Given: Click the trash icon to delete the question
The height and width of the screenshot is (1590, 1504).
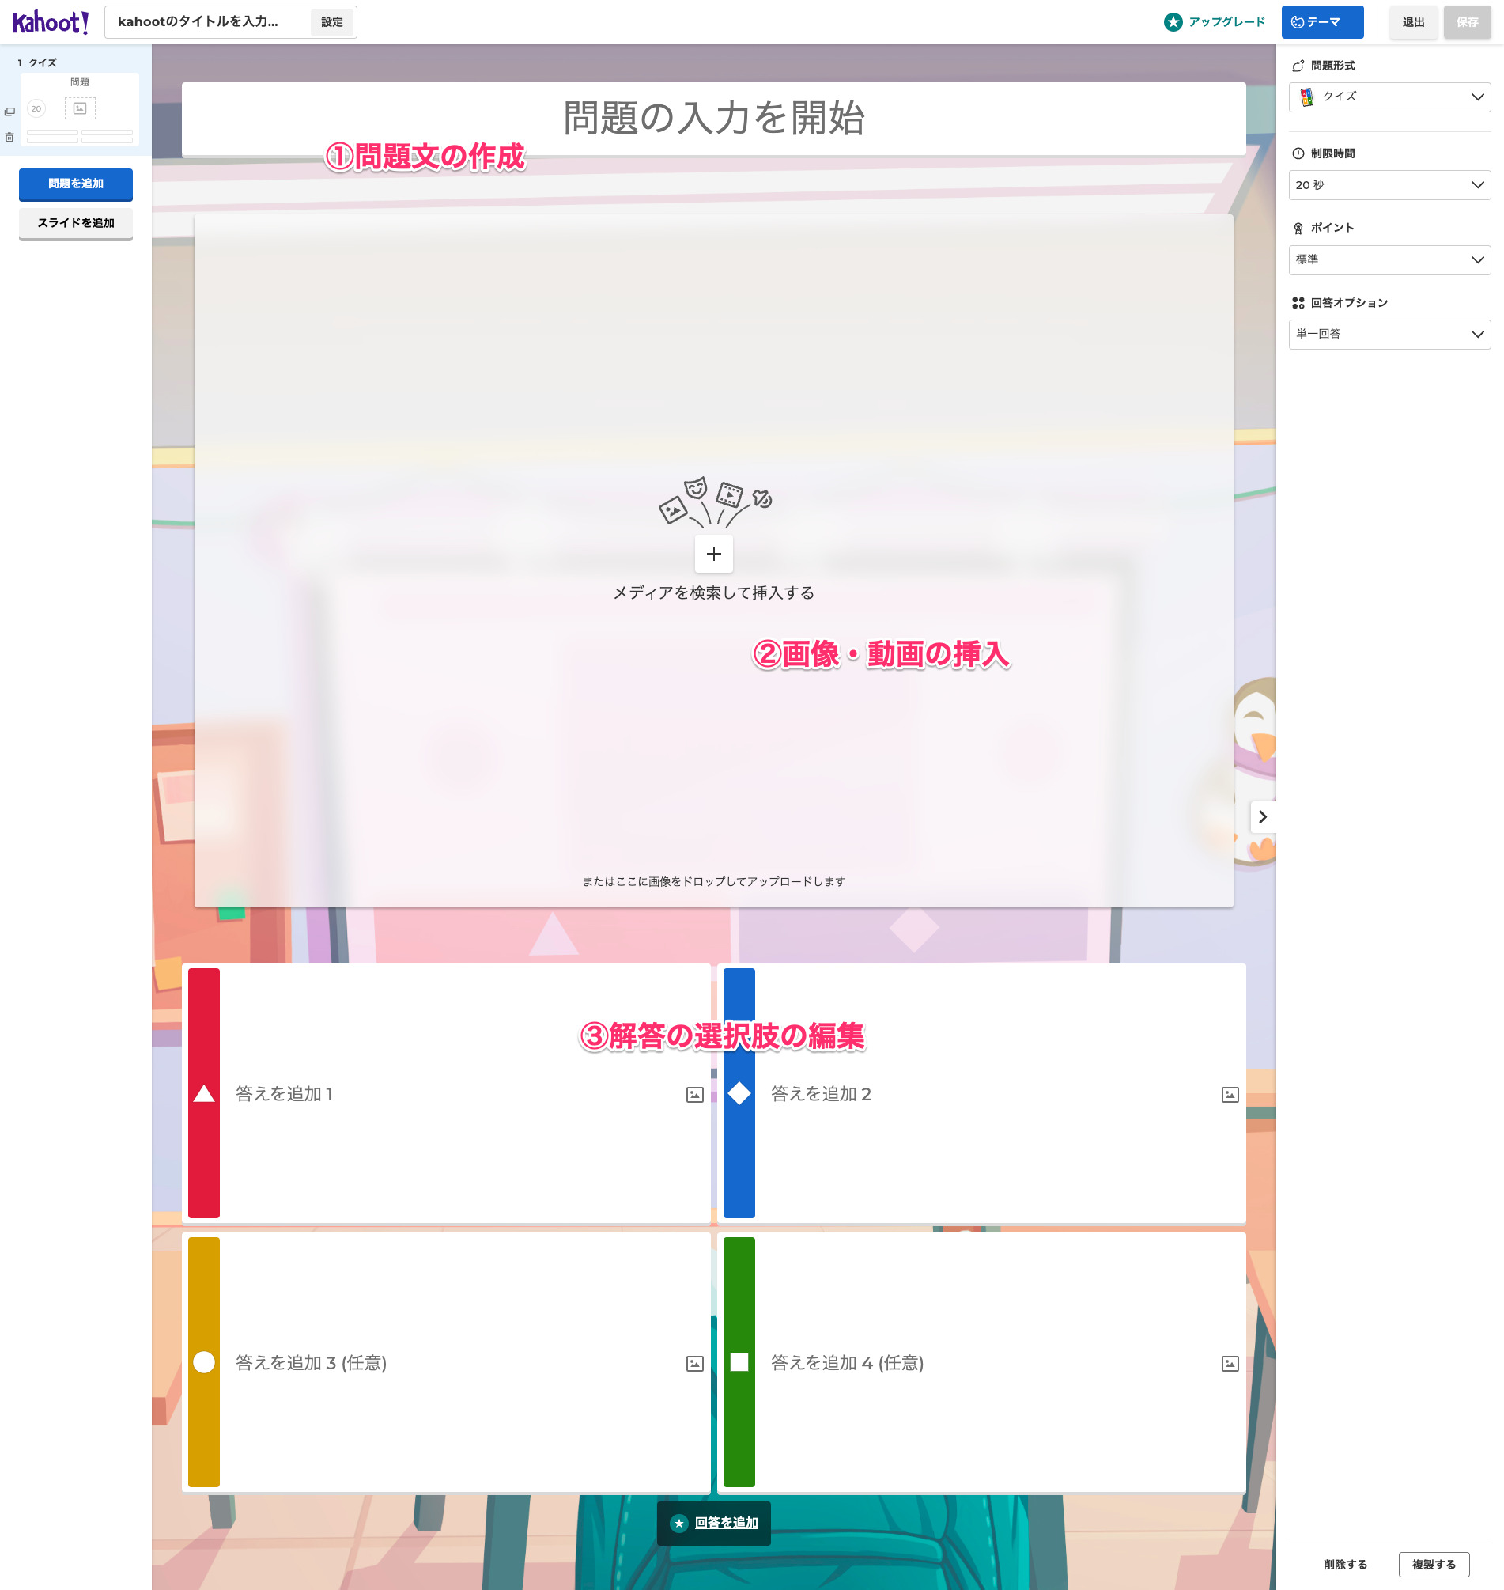Looking at the screenshot, I should [x=10, y=137].
